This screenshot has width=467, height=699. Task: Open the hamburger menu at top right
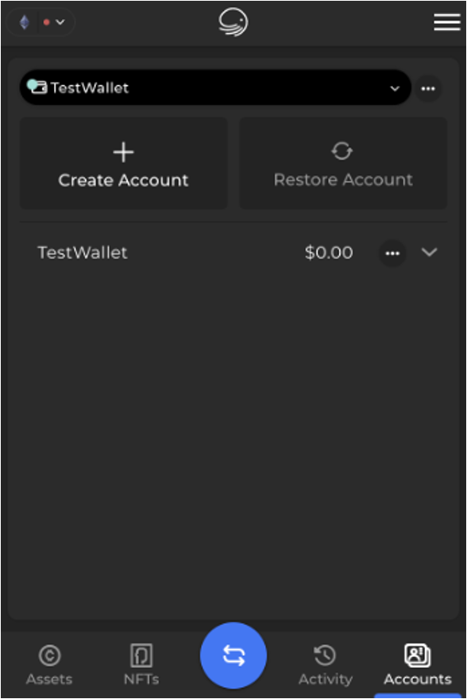[446, 21]
